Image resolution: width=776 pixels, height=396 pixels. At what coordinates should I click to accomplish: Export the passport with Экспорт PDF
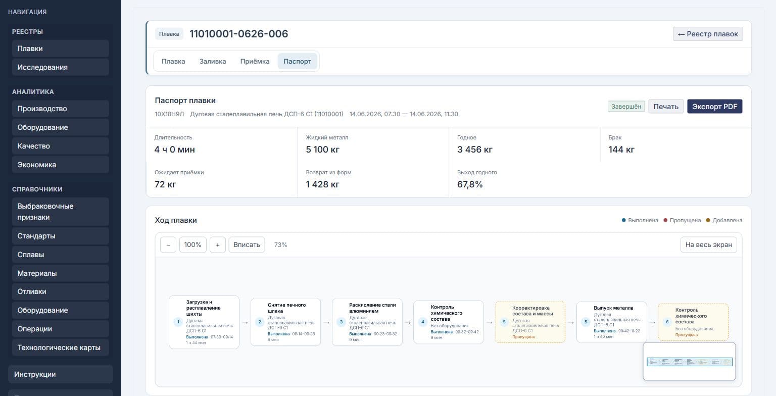[x=715, y=107]
